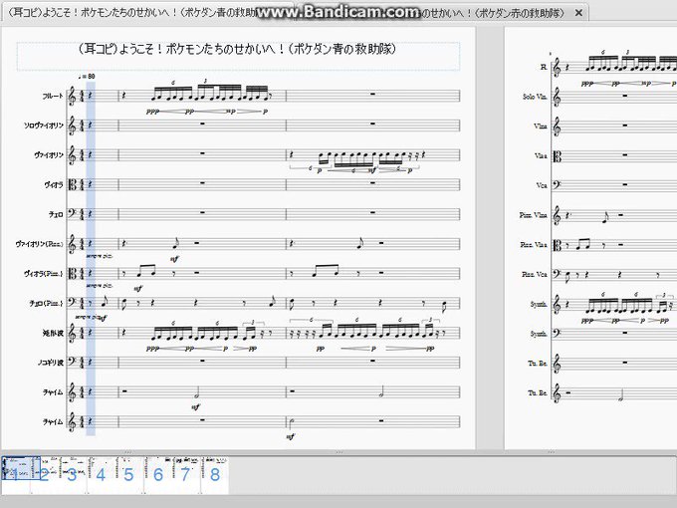Go to page 5 in the navigator

click(129, 474)
